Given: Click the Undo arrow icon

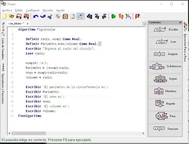Looking at the screenshot, I should click(x=35, y=16).
